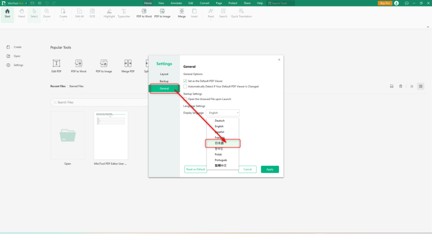
Task: Open the Convert ribbon tab
Action: point(205,3)
